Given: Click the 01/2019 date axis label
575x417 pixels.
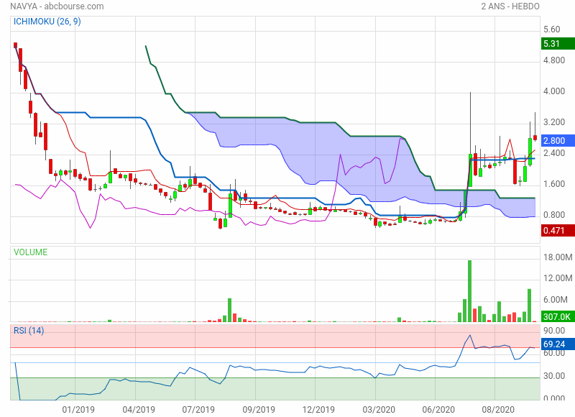Looking at the screenshot, I should click(78, 409).
